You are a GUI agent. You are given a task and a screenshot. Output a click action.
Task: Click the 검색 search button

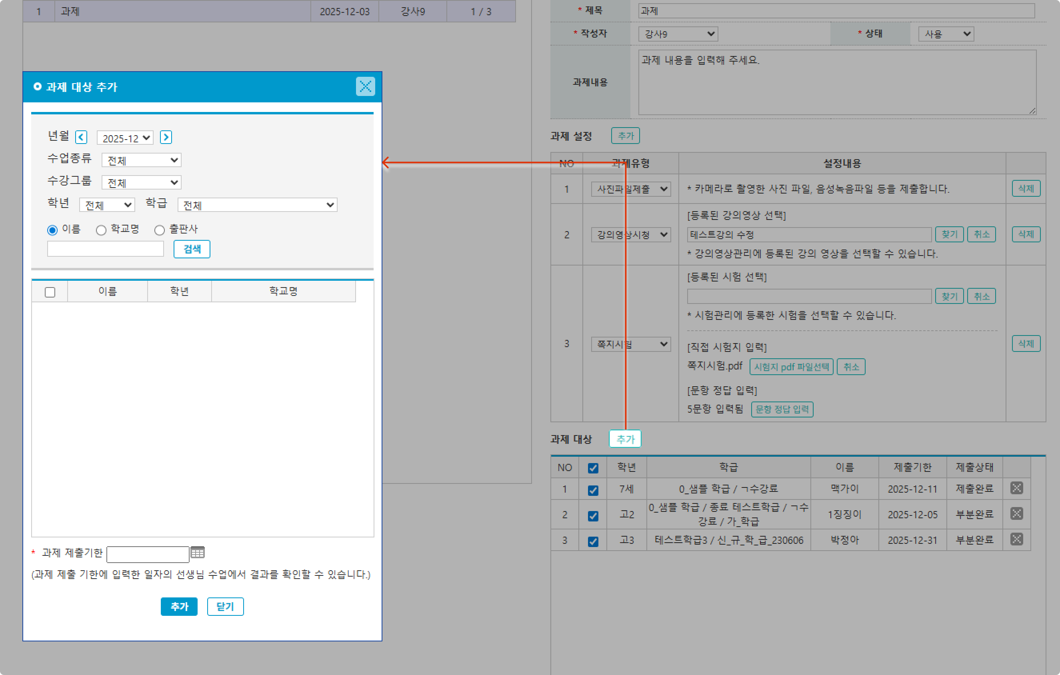pyautogui.click(x=192, y=249)
